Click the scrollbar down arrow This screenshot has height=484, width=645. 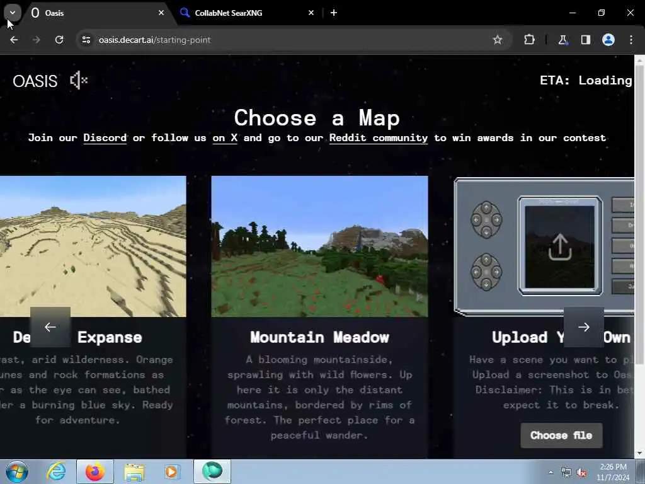[640, 454]
